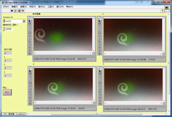
Task: Click the red 停止 stop button
Action: click(x=7, y=92)
